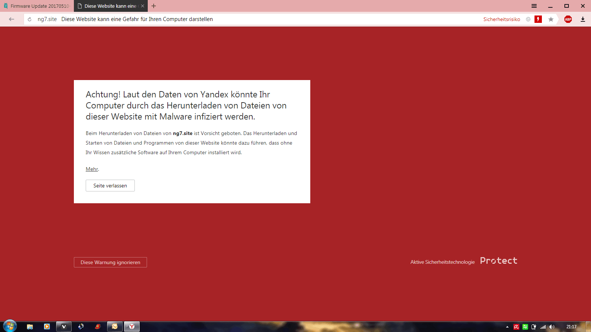Open Avira antivirus tray icon

(x=516, y=327)
